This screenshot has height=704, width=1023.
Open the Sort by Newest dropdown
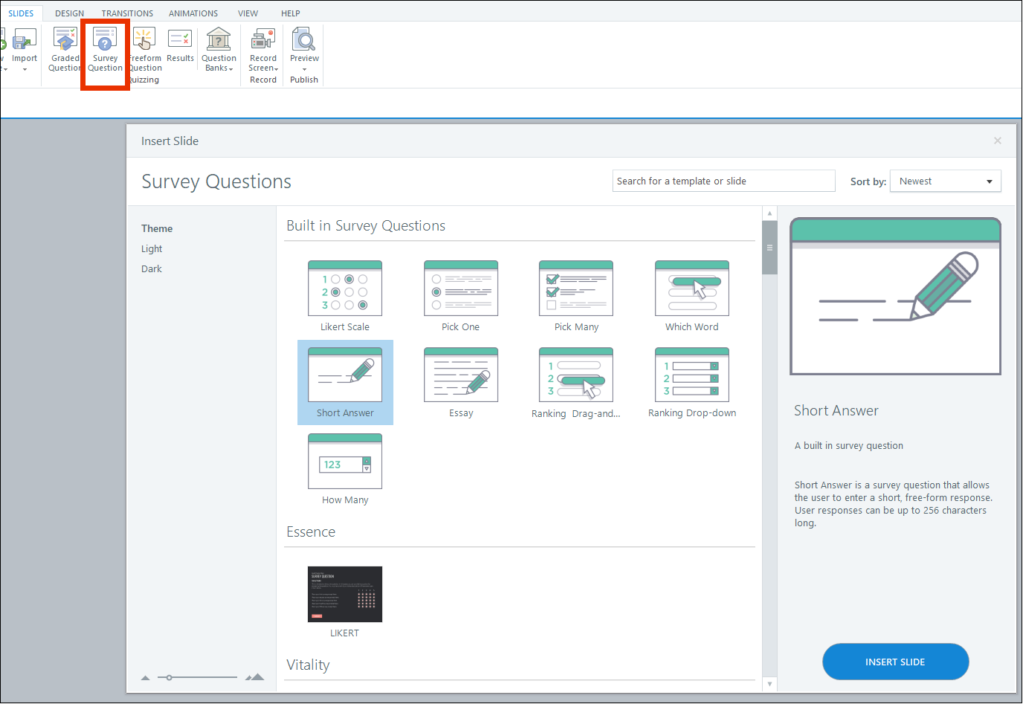pos(945,181)
